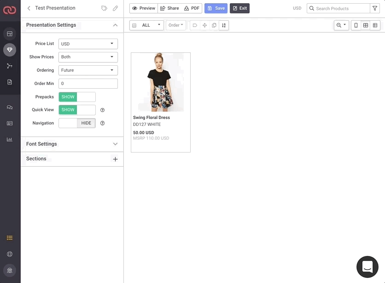The image size is (385, 283).
Task: Go back with the left chevron arrow
Action: point(29,8)
